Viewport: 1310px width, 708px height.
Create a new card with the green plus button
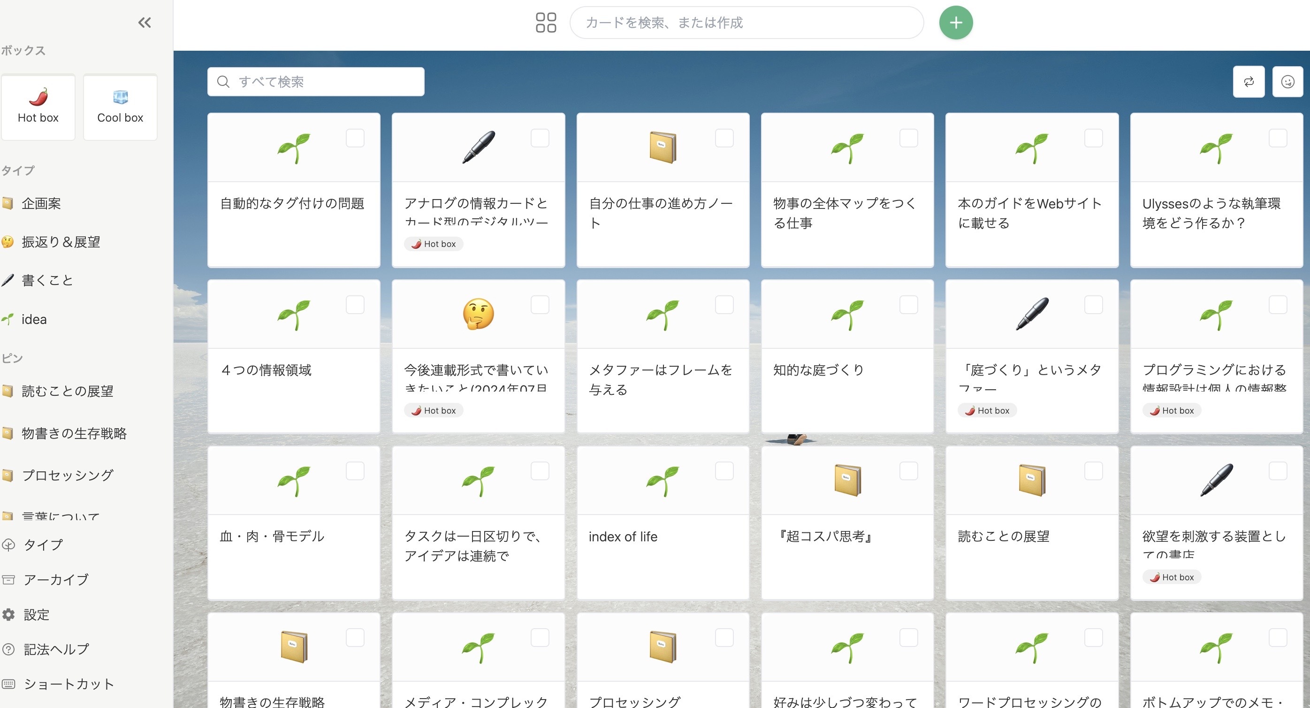(956, 23)
